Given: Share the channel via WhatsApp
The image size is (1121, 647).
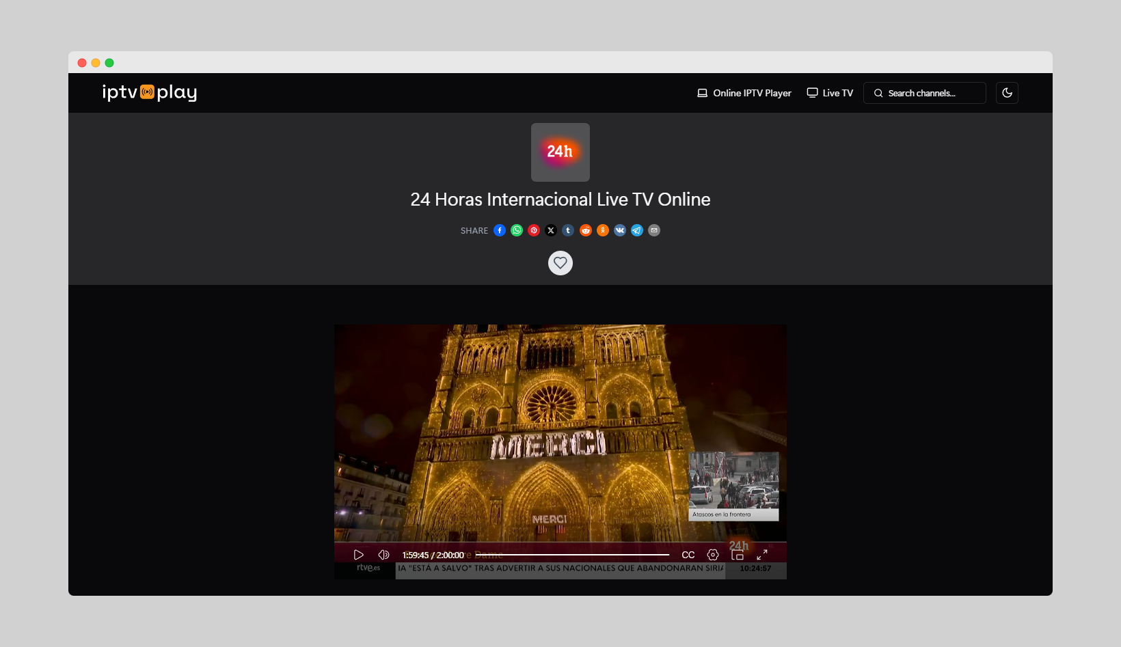Looking at the screenshot, I should [x=517, y=230].
